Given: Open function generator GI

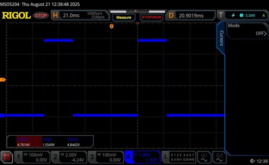Looking at the screenshot, I should (204, 157).
